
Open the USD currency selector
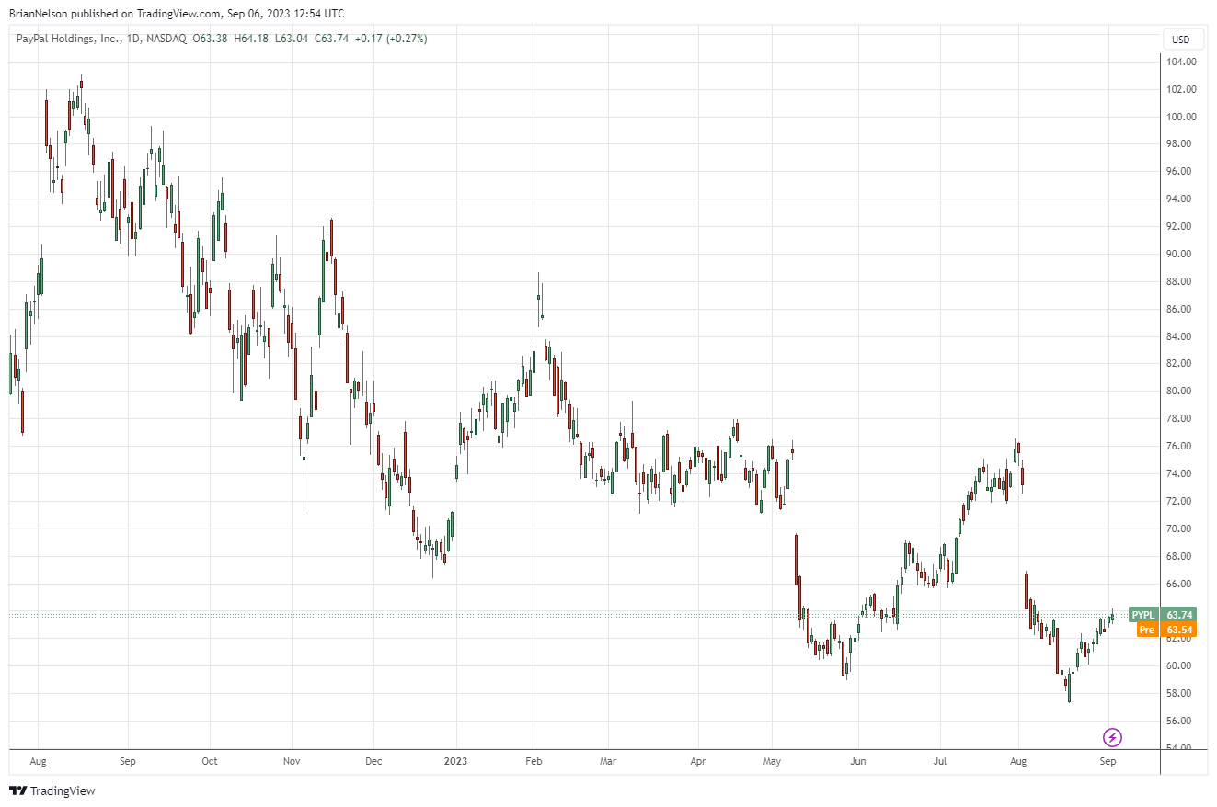point(1180,40)
